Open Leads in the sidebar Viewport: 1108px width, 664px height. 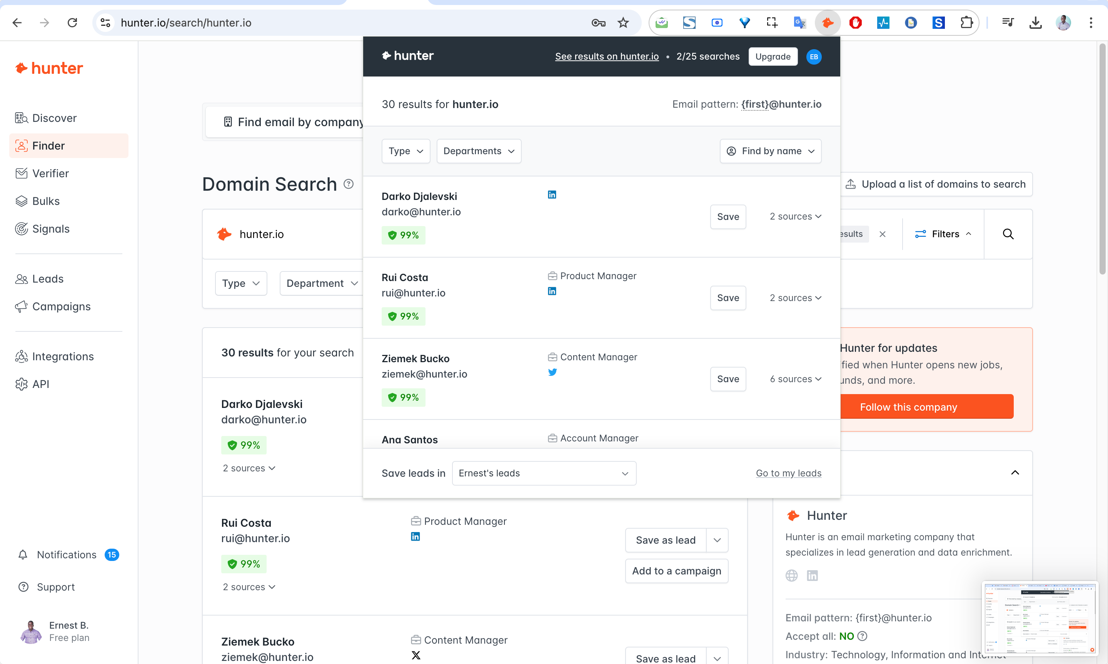tap(68, 279)
